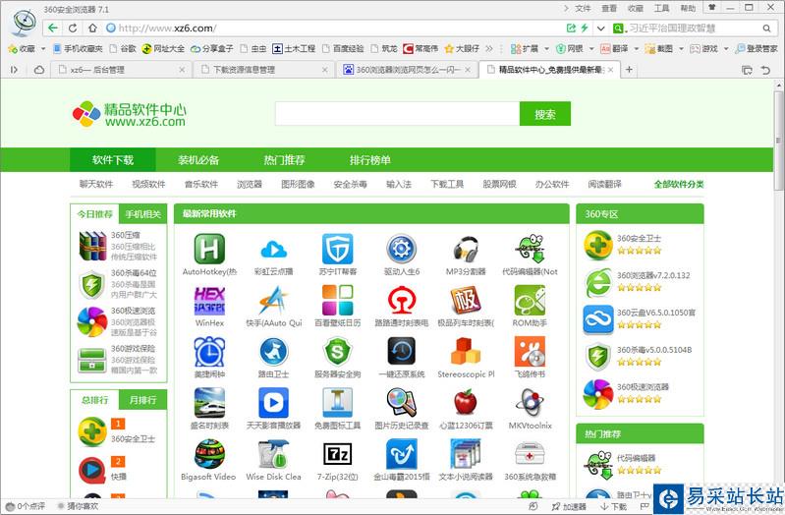785x515 pixels.
Task: Click the browser back arrow button
Action: click(53, 29)
